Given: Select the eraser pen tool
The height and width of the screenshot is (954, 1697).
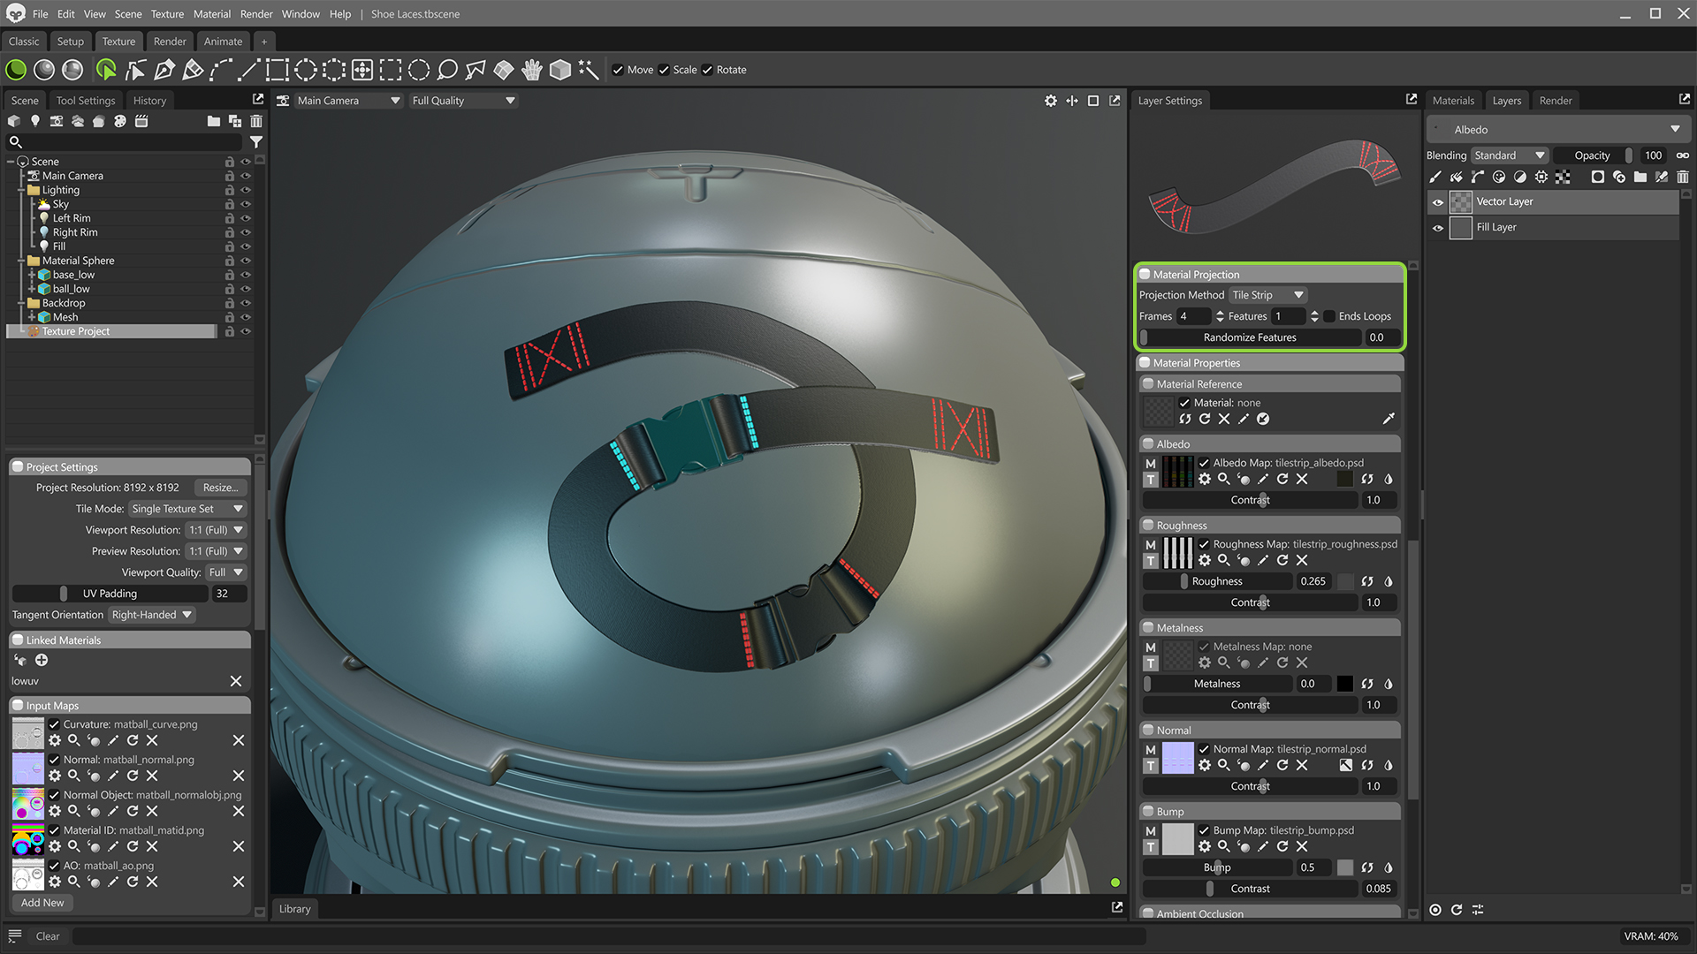Looking at the screenshot, I should click(x=193, y=70).
